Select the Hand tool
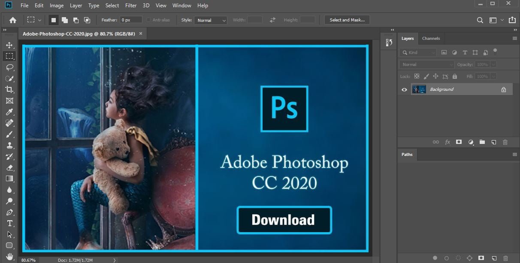 [9, 257]
